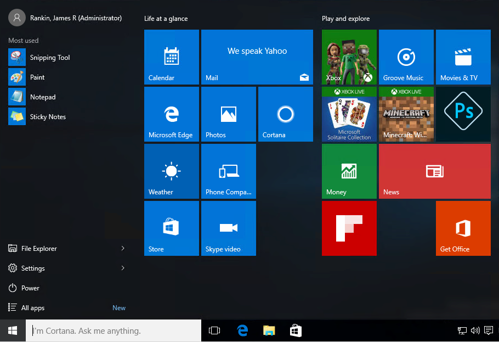Launch Snipping Tool from Most used
The width and height of the screenshot is (499, 342).
[x=67, y=58]
